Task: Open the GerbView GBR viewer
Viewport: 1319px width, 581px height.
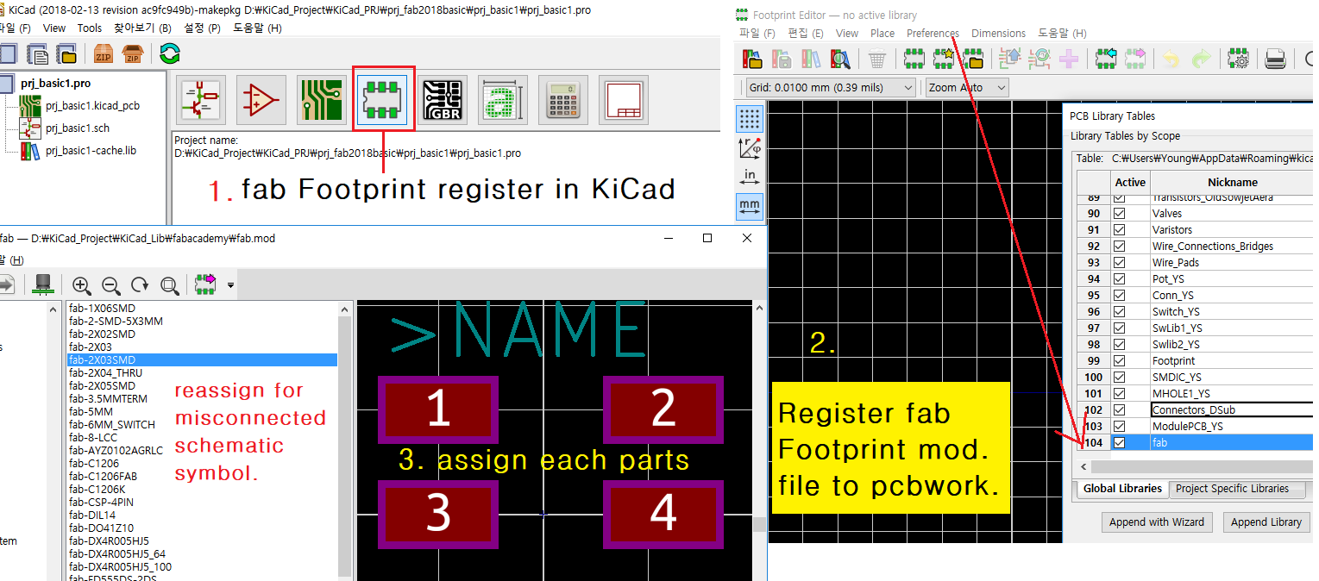Action: coord(443,101)
